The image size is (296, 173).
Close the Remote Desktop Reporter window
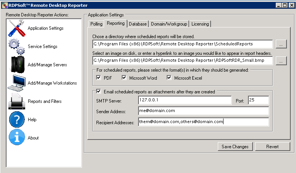pos(292,5)
